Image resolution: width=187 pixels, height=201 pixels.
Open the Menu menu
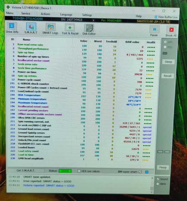point(10,13)
